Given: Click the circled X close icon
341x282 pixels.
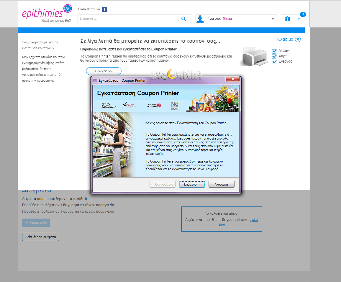Looking at the screenshot, I should (298, 39).
